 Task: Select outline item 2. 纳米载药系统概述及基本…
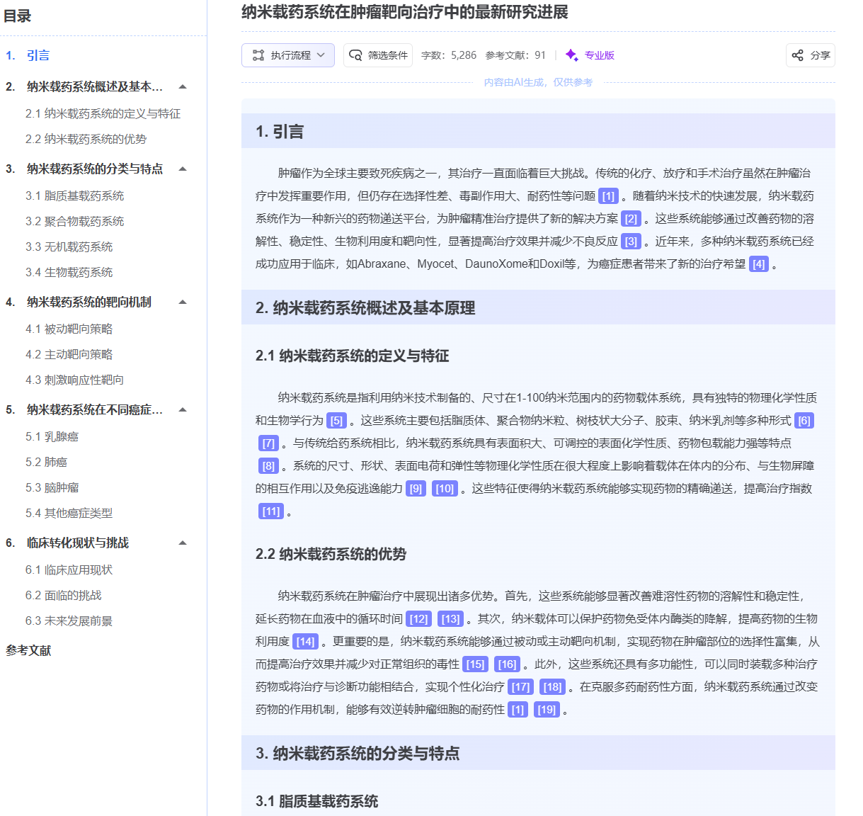[x=85, y=86]
